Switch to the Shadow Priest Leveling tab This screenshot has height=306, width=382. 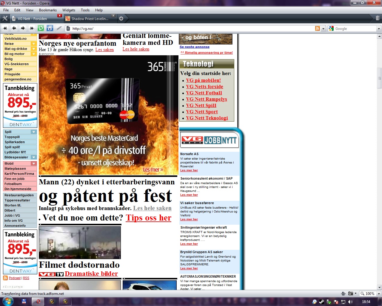click(x=90, y=19)
